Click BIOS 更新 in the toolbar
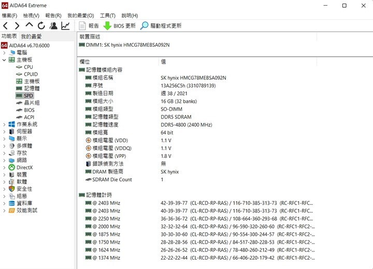373x269 pixels. 120,25
